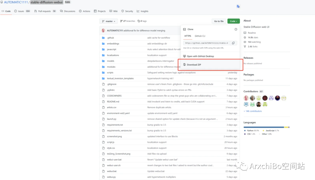Open the javascript folder
The image size is (315, 180).
tap(111, 49)
